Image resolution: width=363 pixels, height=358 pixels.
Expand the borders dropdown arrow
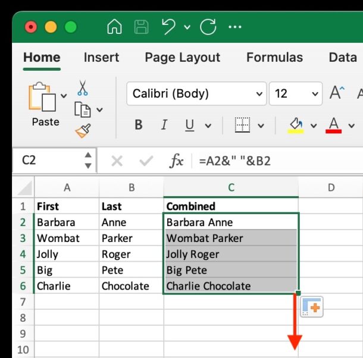coord(261,125)
